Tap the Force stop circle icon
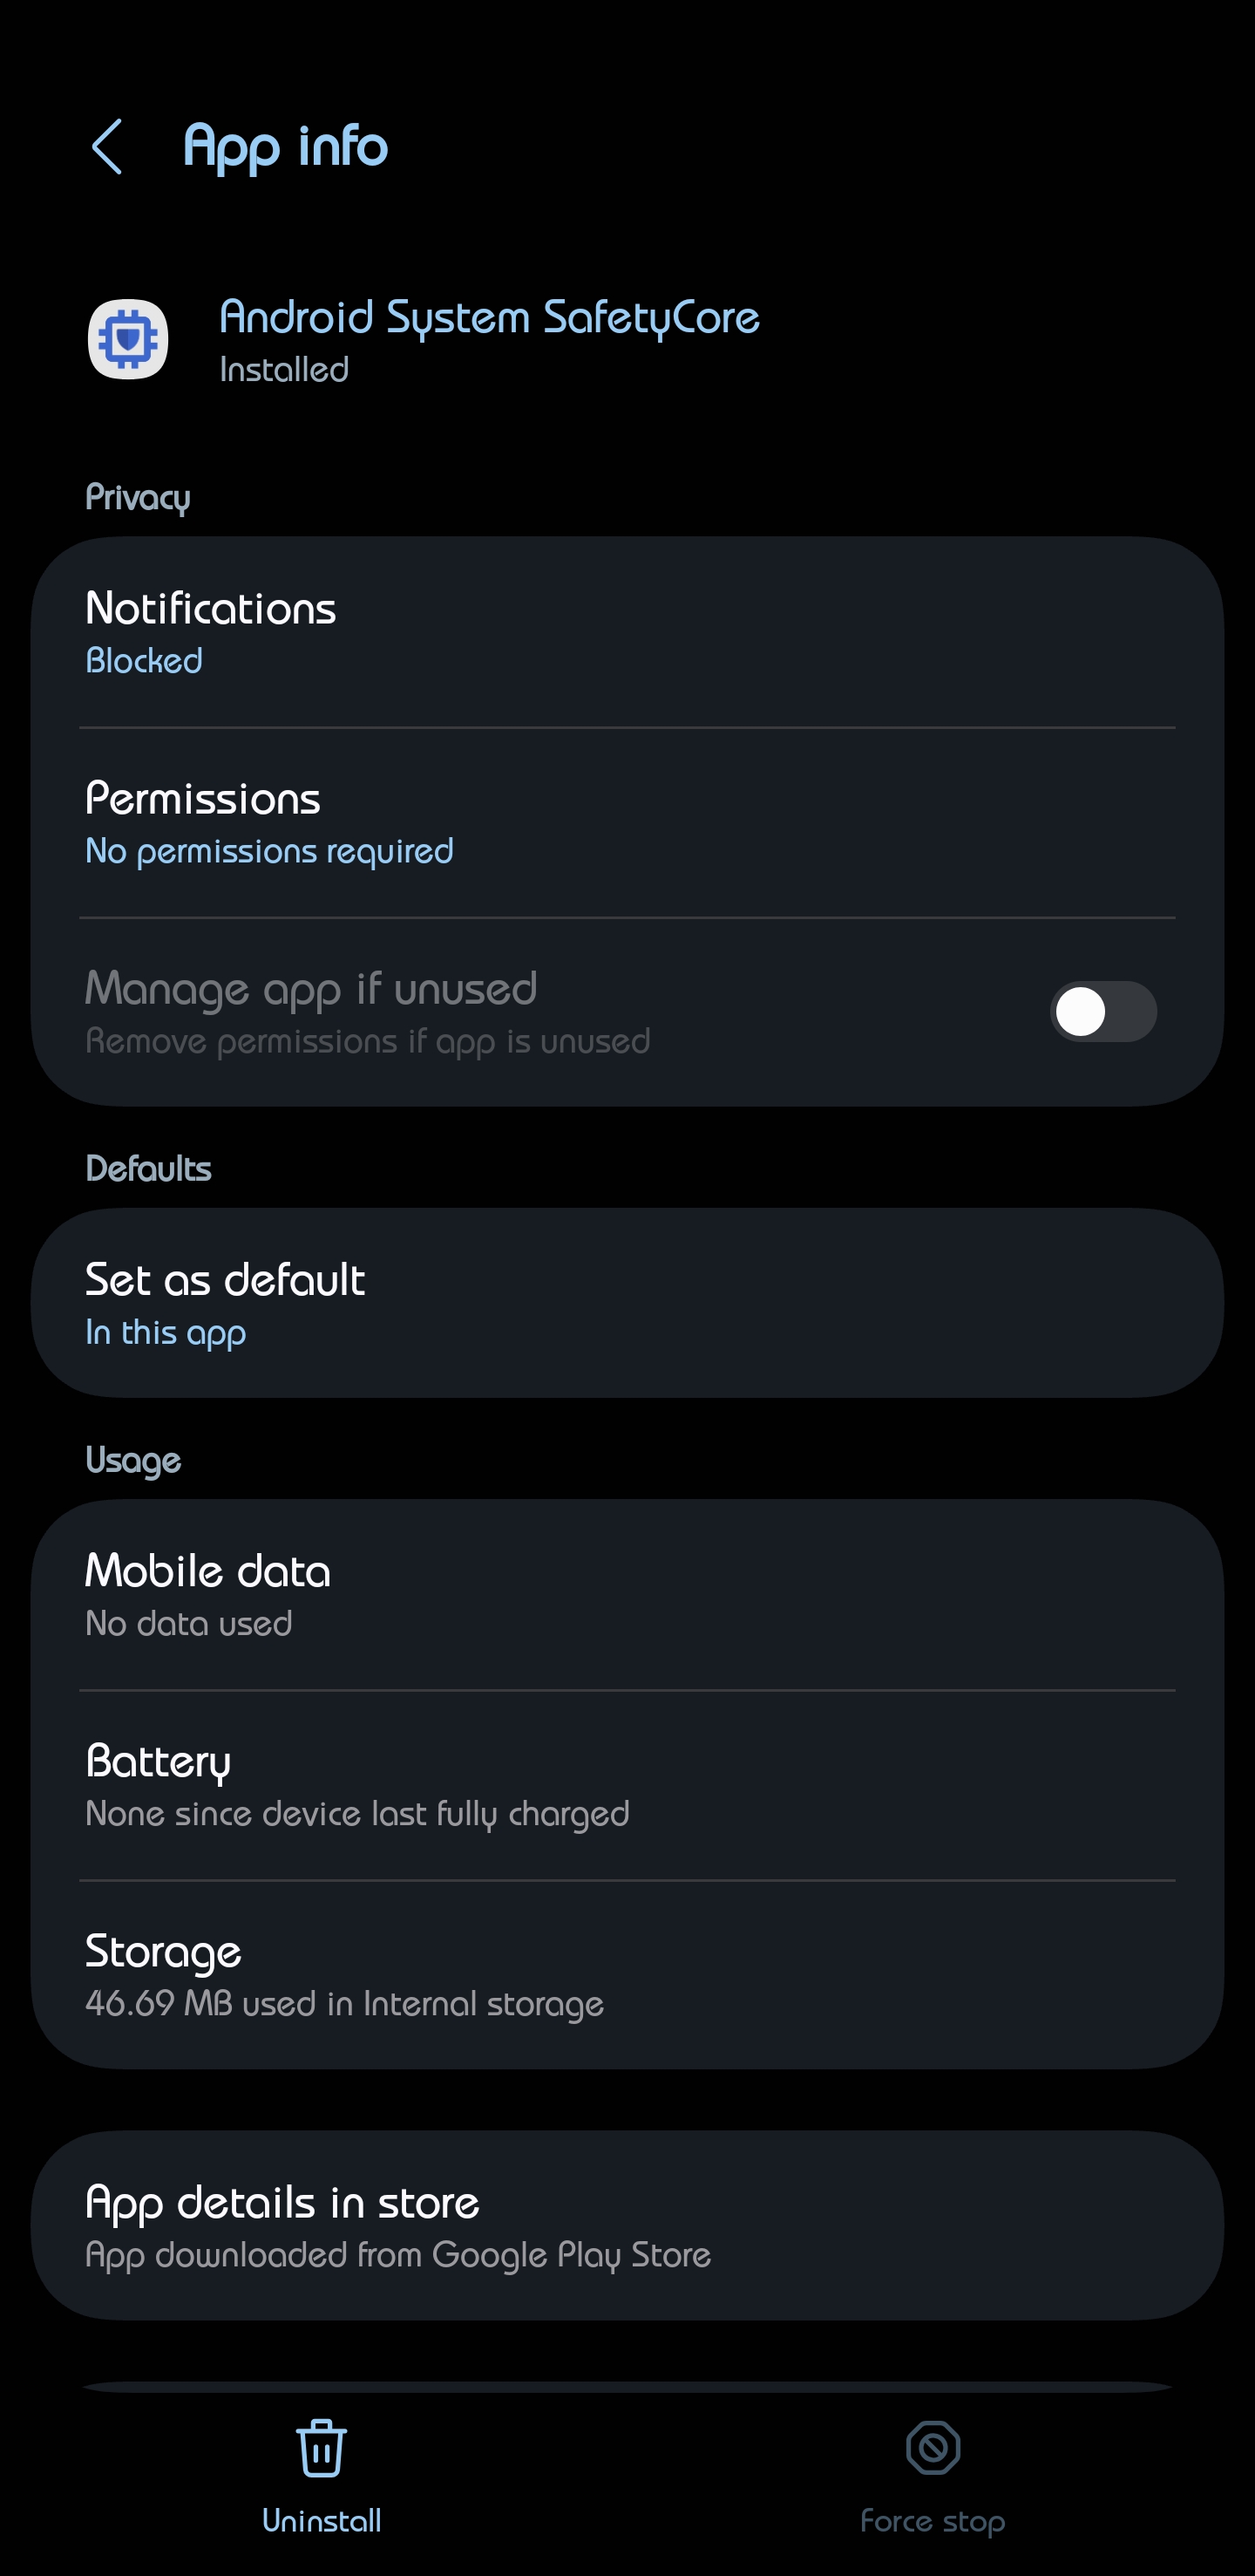Image resolution: width=1255 pixels, height=2576 pixels. point(933,2448)
